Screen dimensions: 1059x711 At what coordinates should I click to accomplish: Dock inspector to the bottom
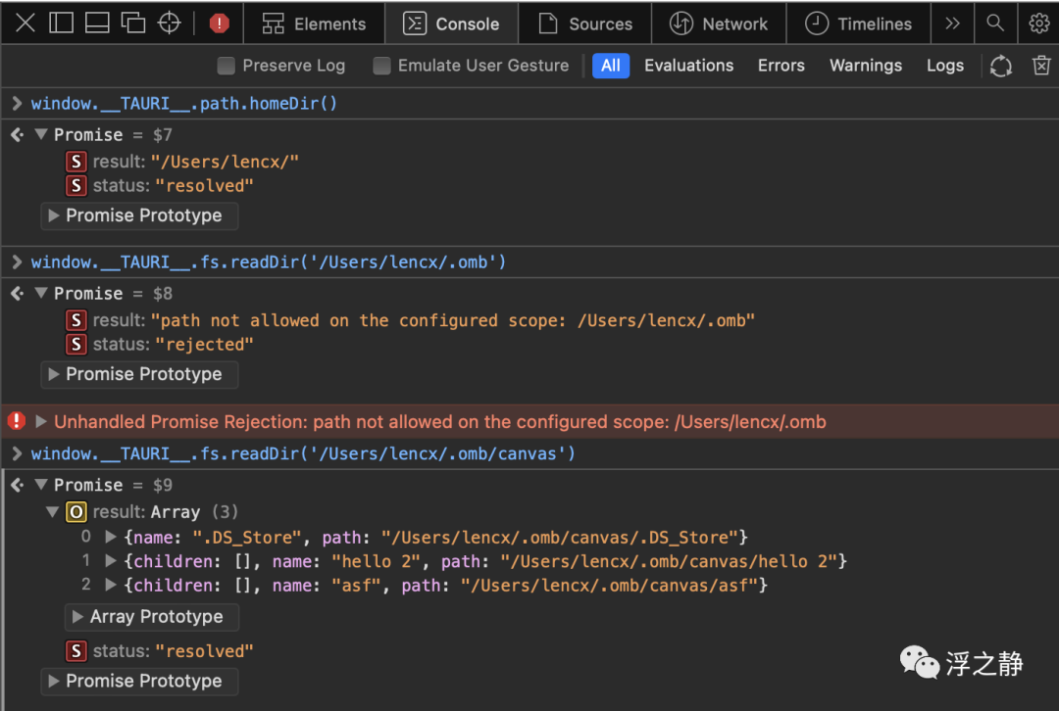97,24
